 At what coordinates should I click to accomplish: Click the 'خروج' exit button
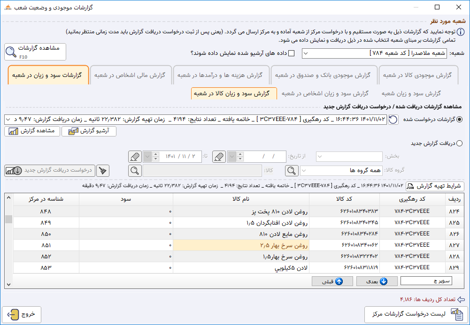(x=22, y=314)
